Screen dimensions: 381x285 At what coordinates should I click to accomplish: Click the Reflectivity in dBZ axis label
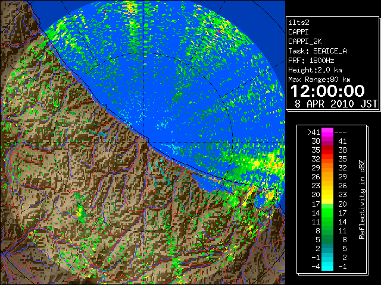click(361, 199)
